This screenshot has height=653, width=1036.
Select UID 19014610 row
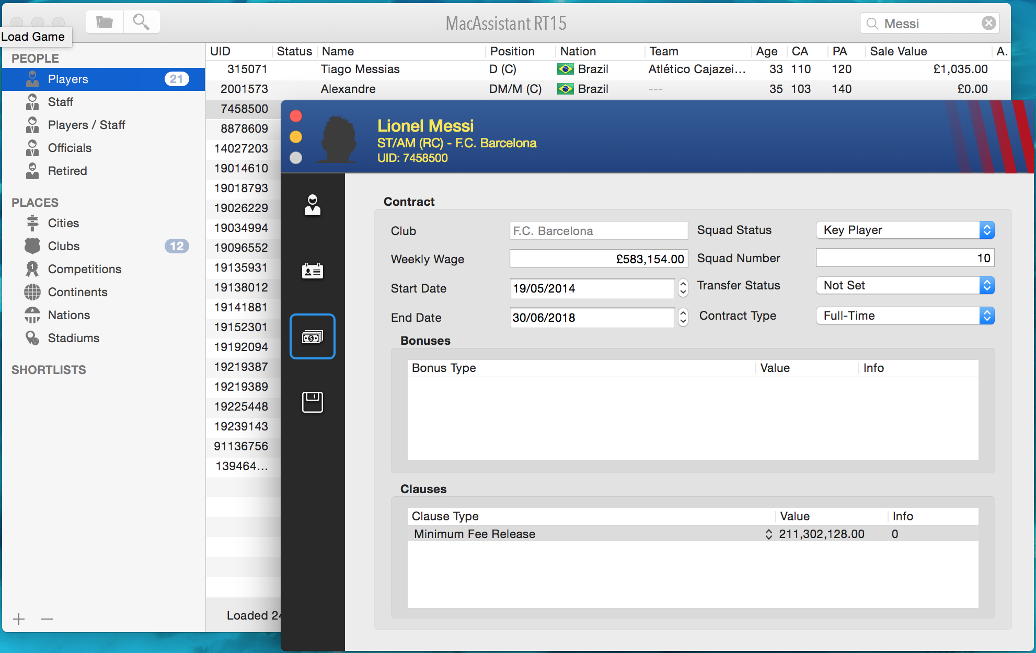[x=244, y=168]
